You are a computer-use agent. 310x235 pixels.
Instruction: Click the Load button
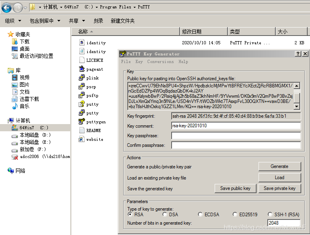click(280, 178)
